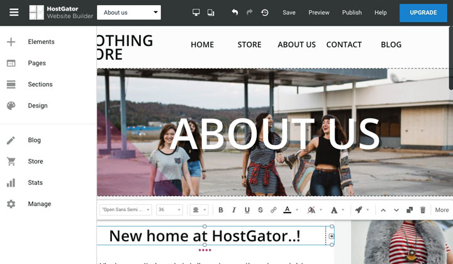Click the Sections rows icon
Screen dimensions: 453x264
pos(11,84)
